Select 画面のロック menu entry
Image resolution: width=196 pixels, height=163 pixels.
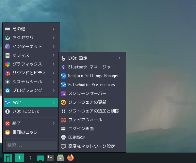pos(31,132)
